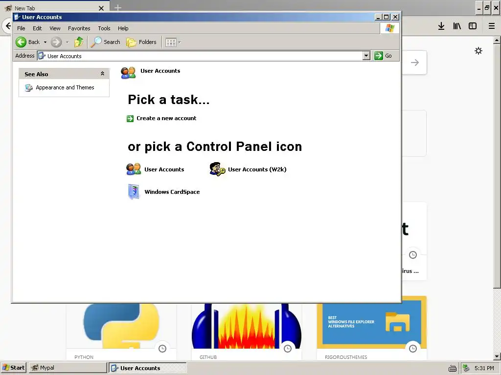Click the User Accounts title bar icon
Screen dimensions: 501x375
(17, 17)
